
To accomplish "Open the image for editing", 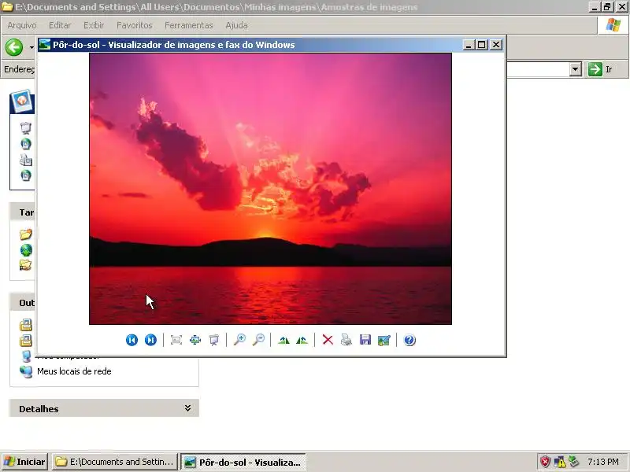I will tap(384, 340).
